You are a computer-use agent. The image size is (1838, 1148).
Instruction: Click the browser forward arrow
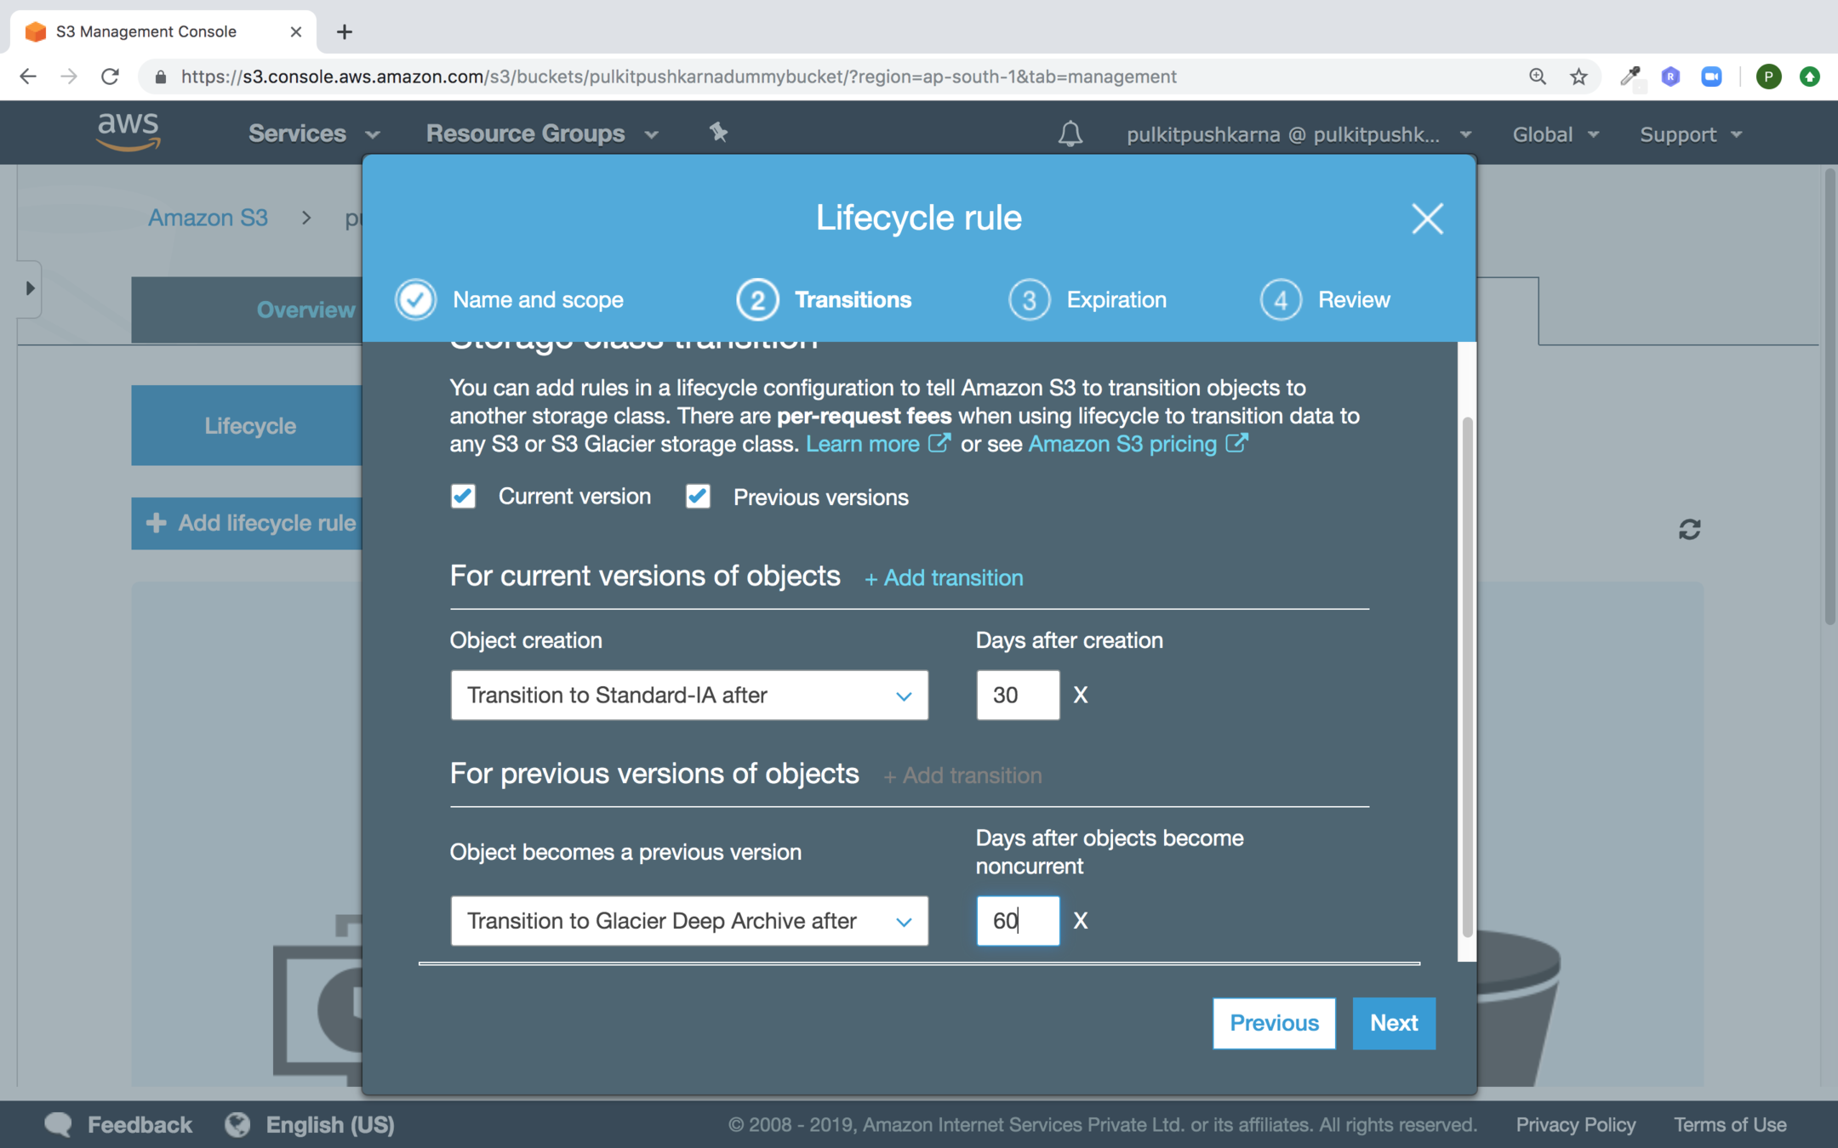pyautogui.click(x=69, y=77)
